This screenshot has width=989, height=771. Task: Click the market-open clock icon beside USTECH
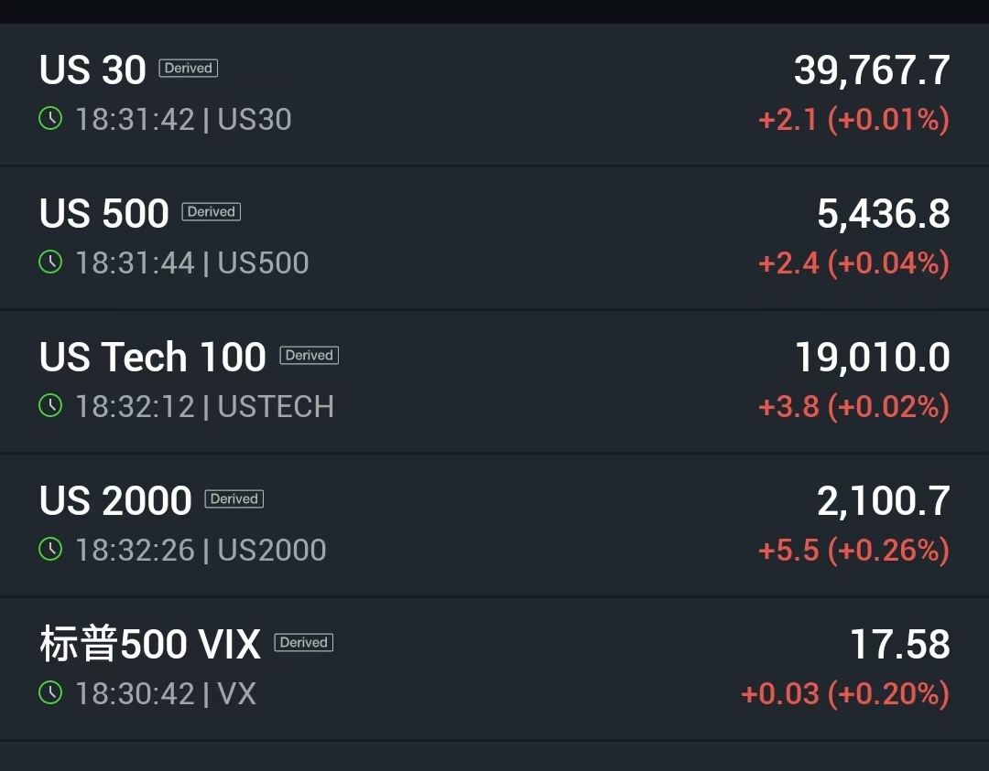50,406
